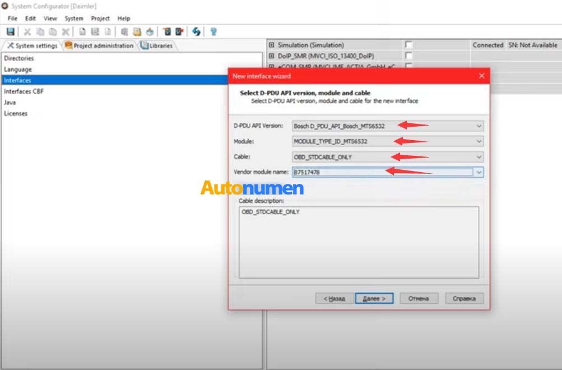Expand the Simulation interface row

(272, 45)
